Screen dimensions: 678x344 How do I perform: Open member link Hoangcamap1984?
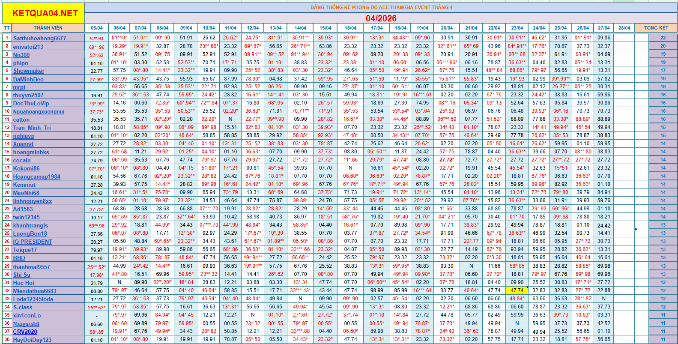click(x=36, y=176)
